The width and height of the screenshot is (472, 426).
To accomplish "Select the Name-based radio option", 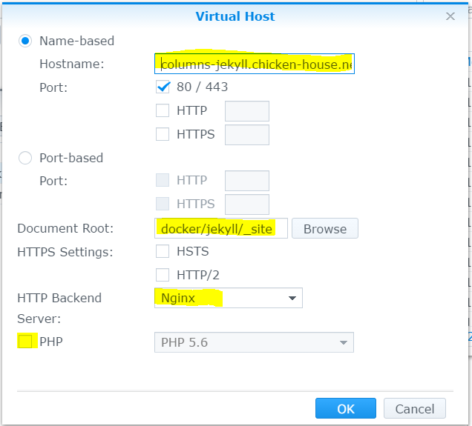I will (25, 41).
